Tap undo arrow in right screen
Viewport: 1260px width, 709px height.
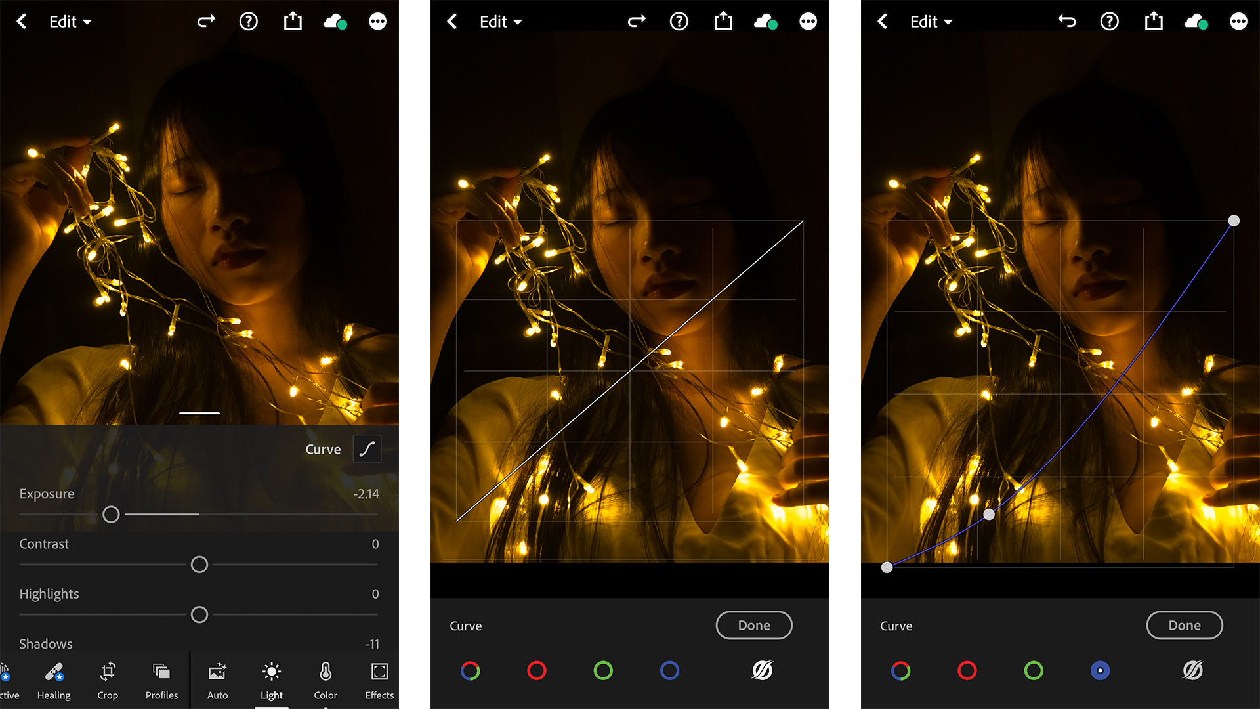1067,22
